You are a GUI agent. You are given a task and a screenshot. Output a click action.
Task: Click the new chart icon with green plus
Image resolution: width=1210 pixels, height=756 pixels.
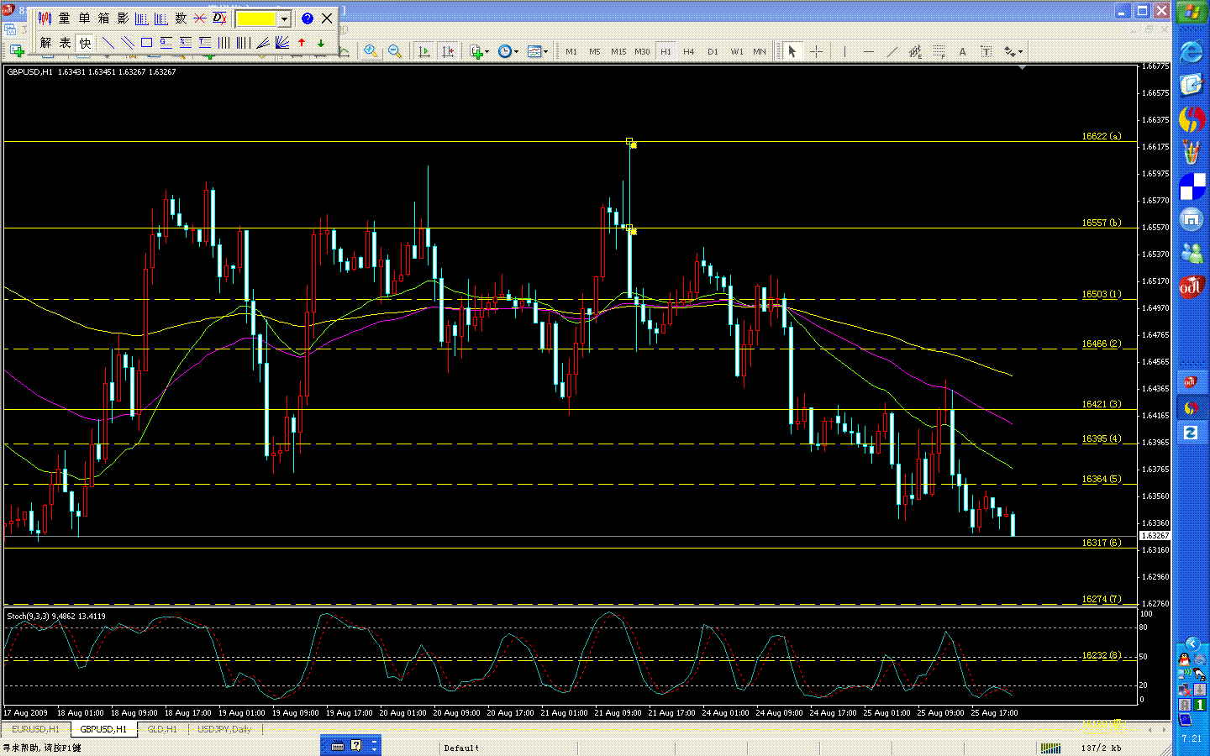click(16, 51)
